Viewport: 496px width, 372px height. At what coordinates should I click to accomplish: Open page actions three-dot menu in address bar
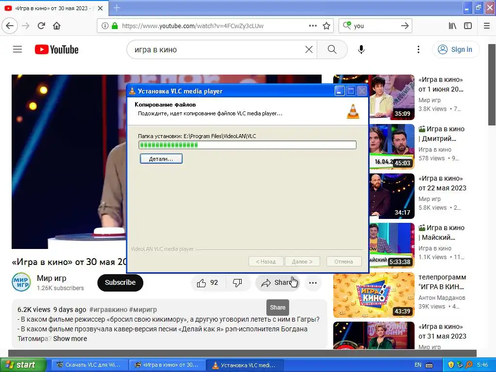click(x=312, y=26)
